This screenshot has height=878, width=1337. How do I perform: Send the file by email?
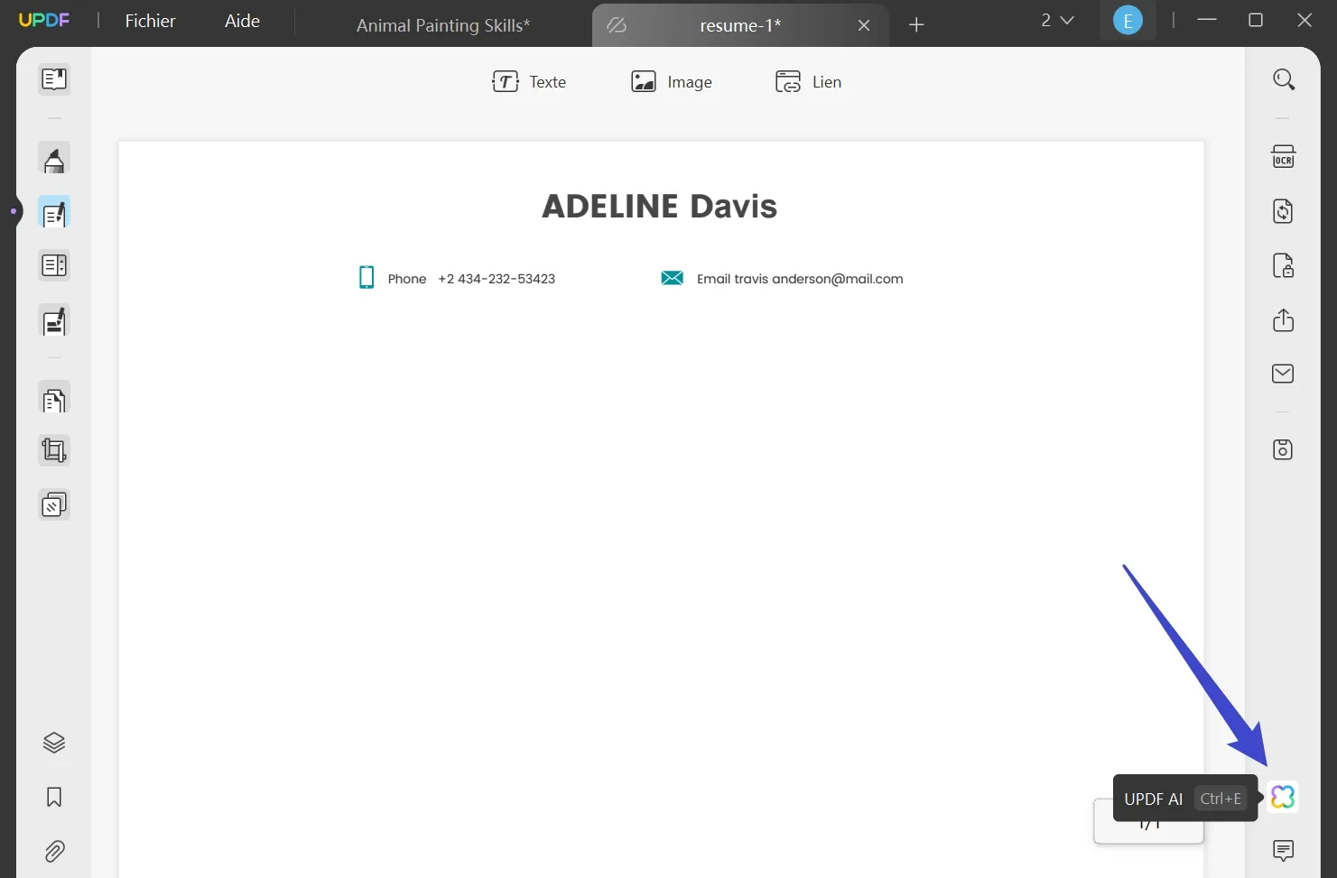(1283, 374)
